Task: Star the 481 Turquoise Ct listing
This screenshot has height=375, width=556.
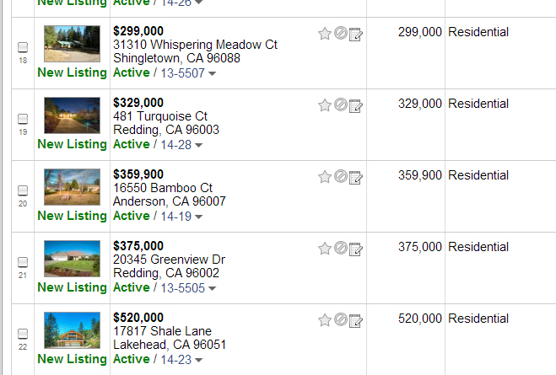Action: pyautogui.click(x=325, y=105)
